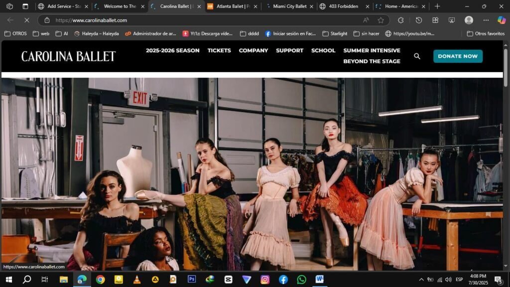Expand the OTROS favorites folder
Image resolution: width=510 pixels, height=287 pixels.
point(15,33)
